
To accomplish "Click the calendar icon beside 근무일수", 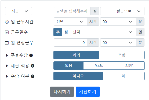I will coord(7,32).
